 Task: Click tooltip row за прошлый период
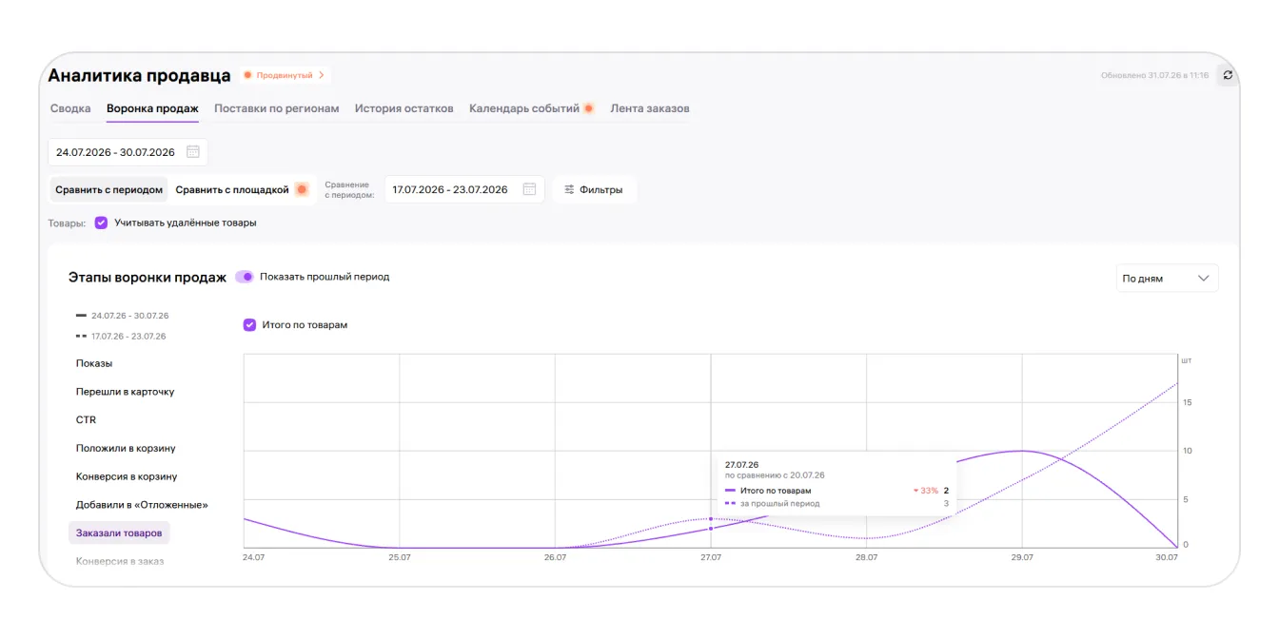[x=836, y=504]
